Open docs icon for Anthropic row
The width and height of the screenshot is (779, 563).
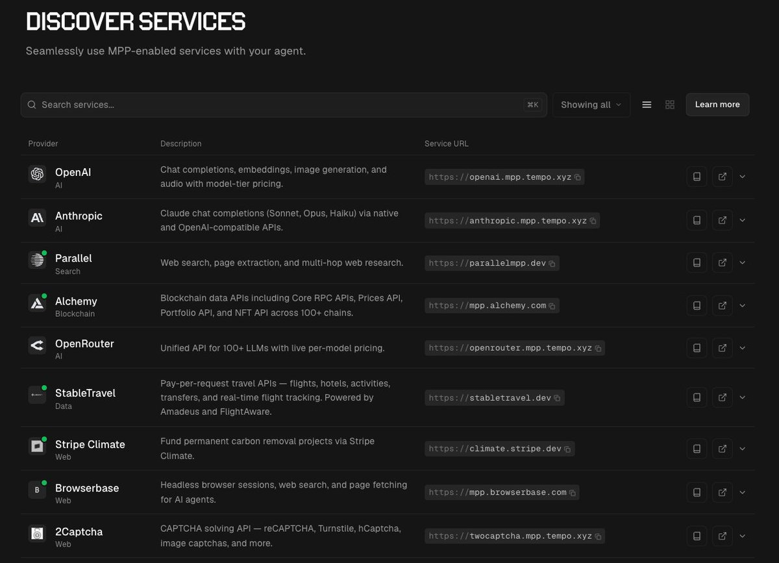coord(697,220)
